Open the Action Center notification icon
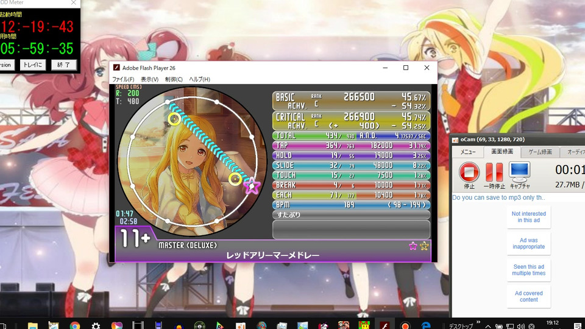This screenshot has width=585, height=329. coord(578,325)
